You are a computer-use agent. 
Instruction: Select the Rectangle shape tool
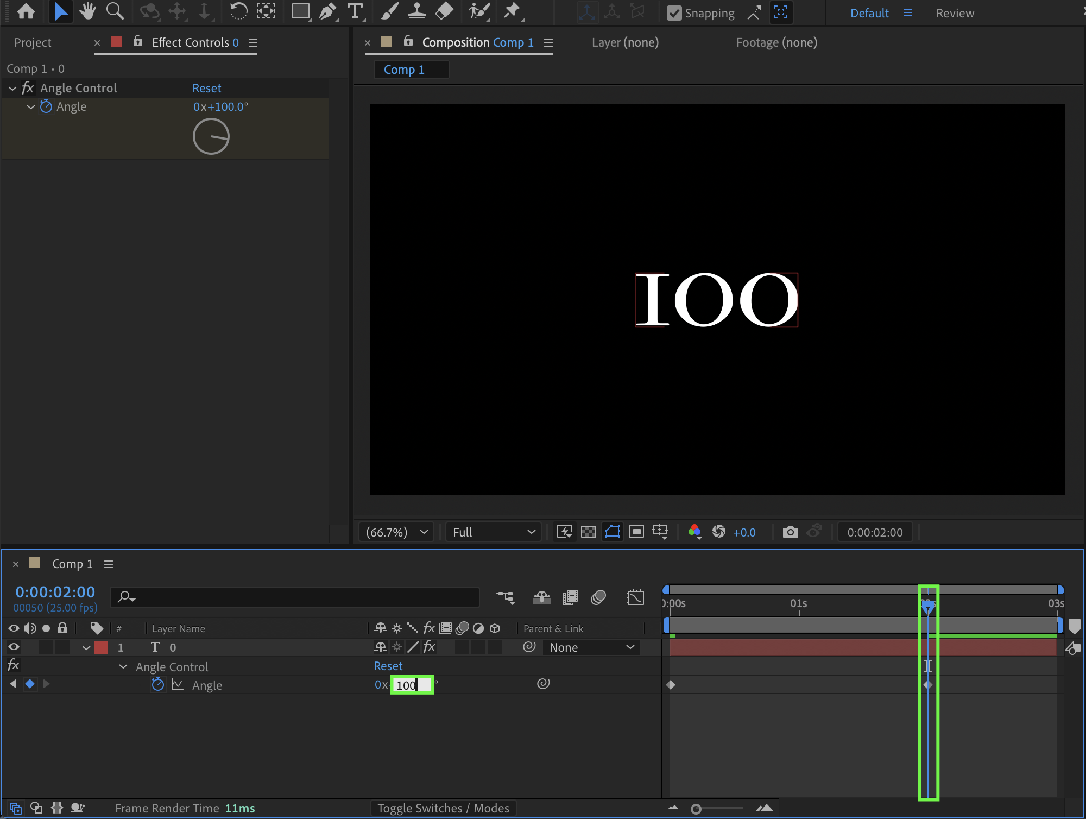point(301,12)
